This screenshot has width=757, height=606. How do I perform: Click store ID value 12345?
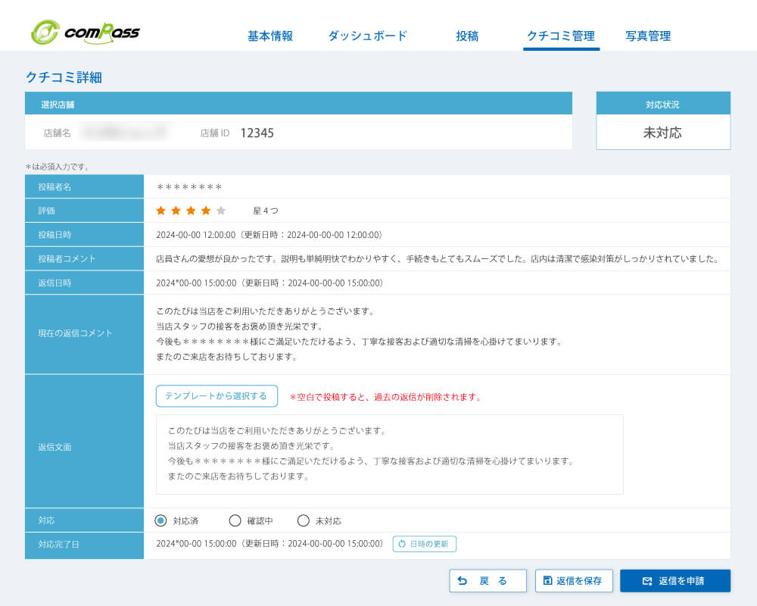pyautogui.click(x=257, y=133)
